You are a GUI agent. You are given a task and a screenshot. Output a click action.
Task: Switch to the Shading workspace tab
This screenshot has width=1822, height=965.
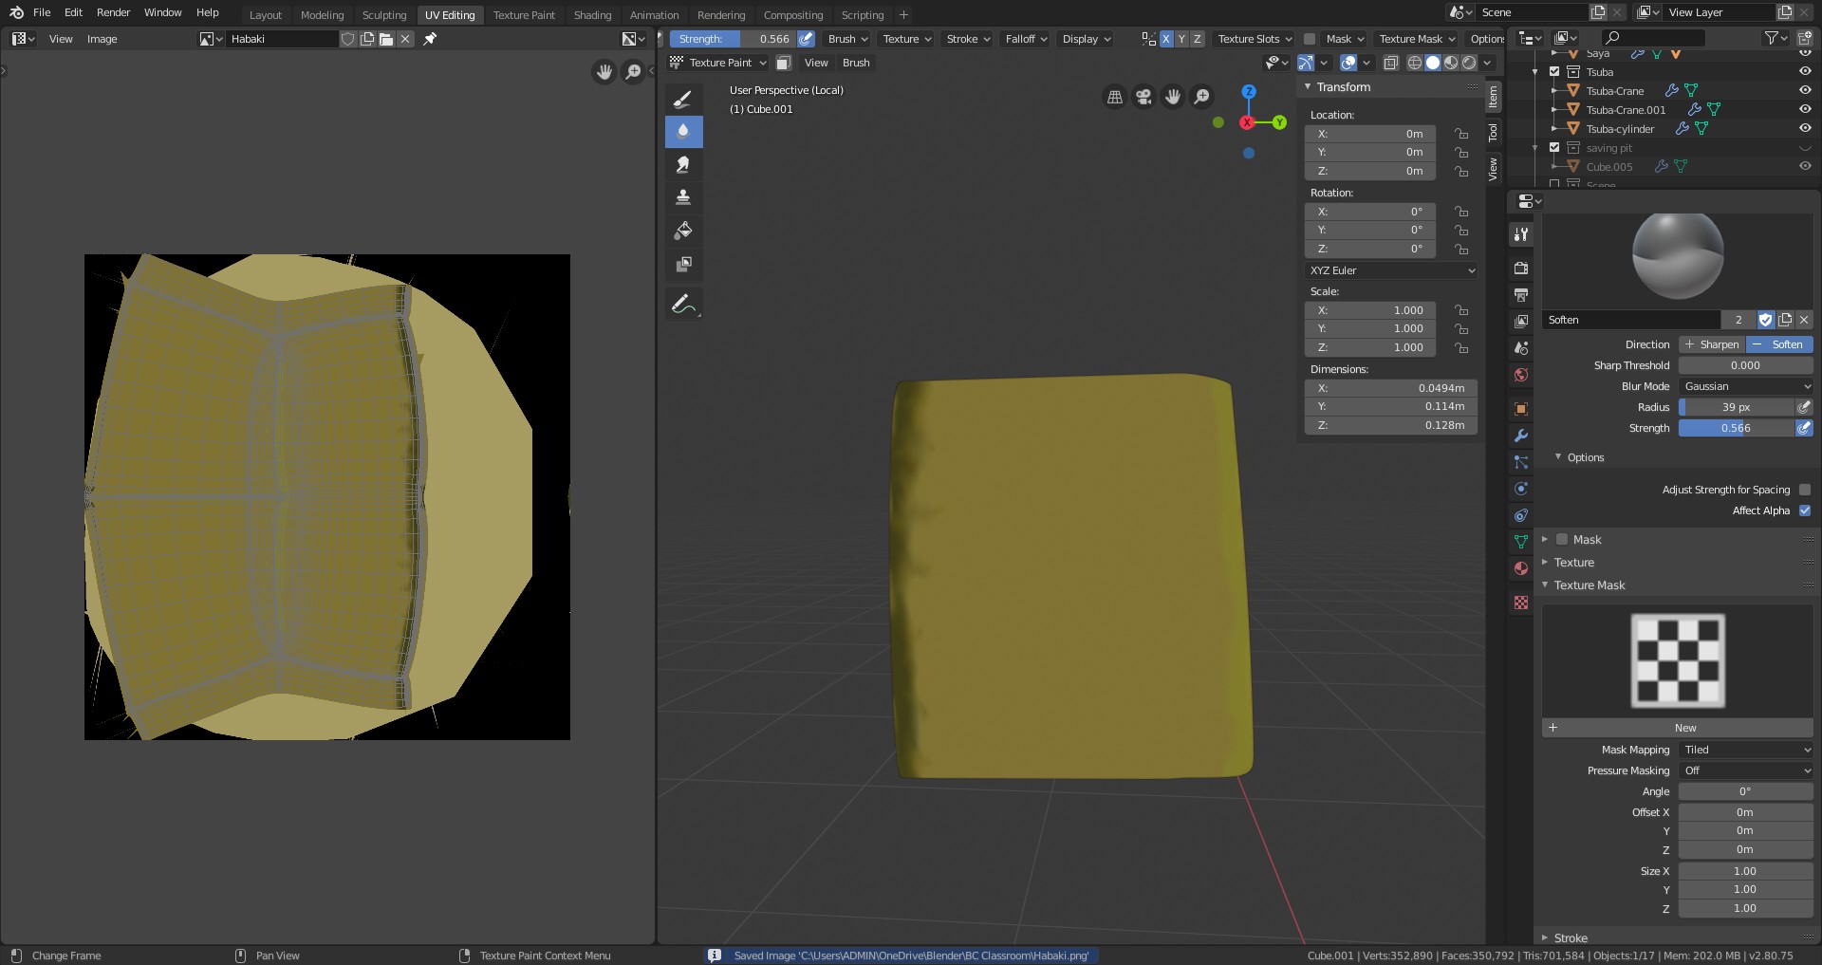[x=592, y=14]
